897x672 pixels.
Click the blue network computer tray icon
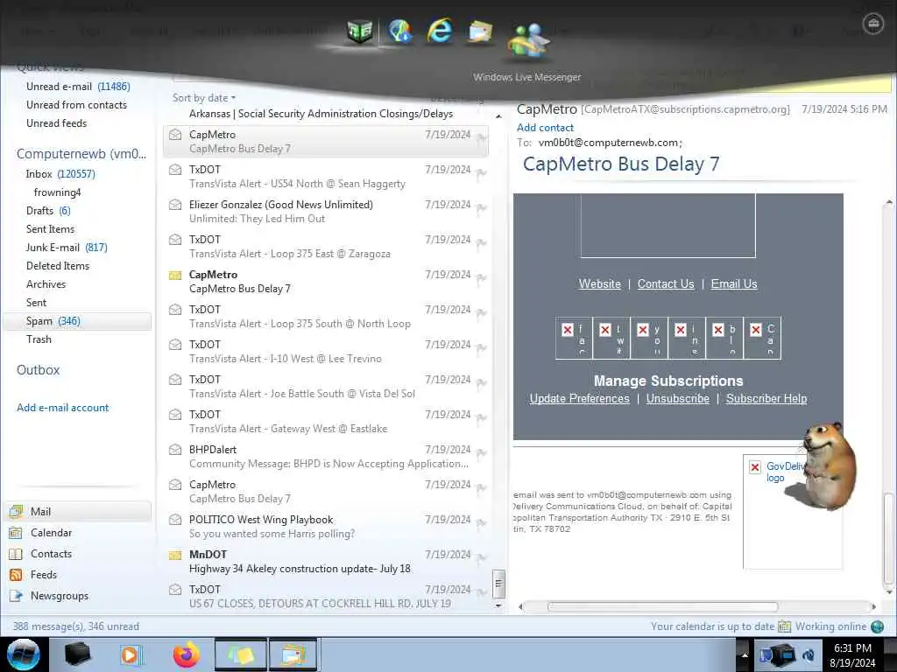point(766,654)
